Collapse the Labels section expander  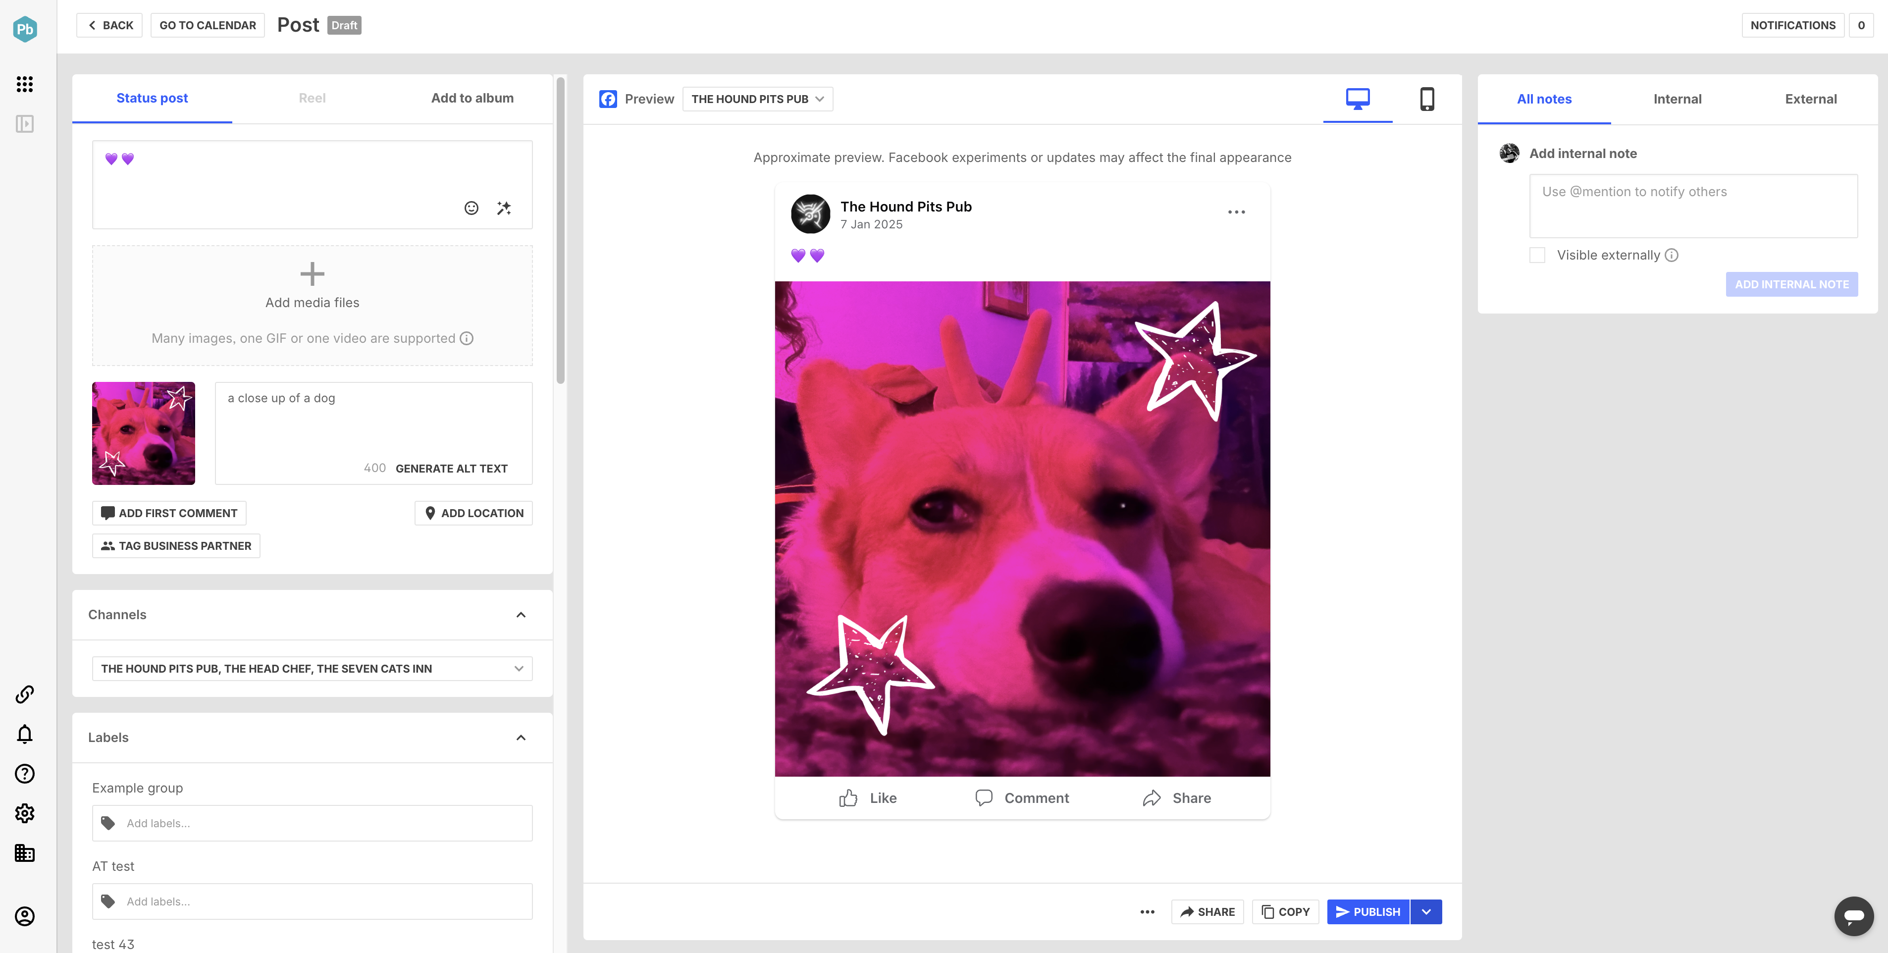(521, 737)
